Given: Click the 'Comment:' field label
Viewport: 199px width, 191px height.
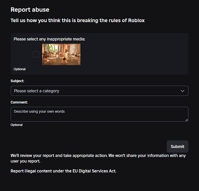Looking at the screenshot, I should (x=19, y=102).
